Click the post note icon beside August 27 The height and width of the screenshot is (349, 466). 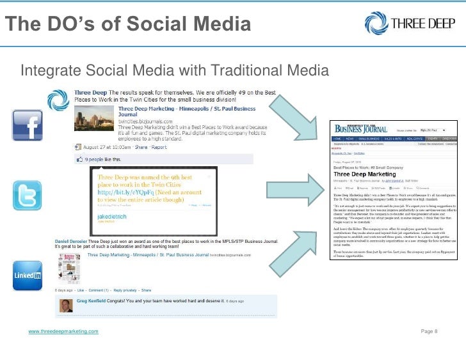tap(78, 147)
